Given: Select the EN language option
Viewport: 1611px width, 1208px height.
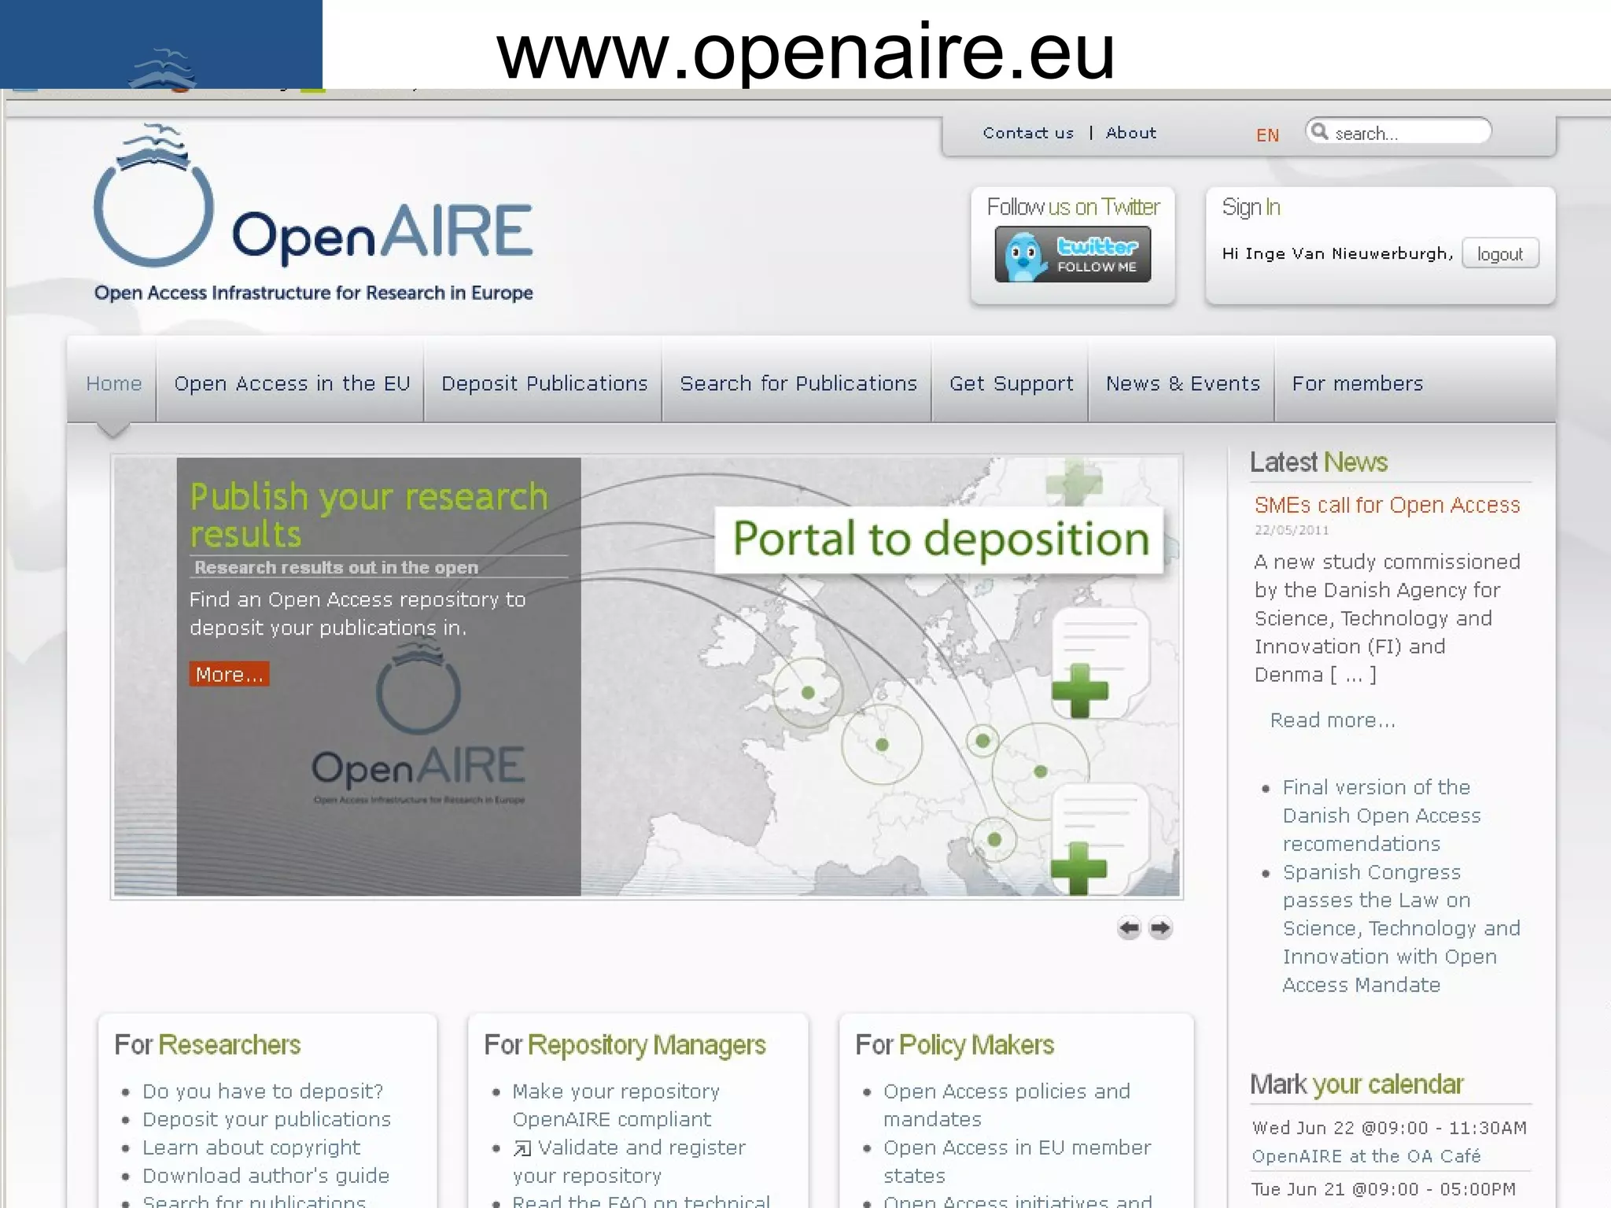Looking at the screenshot, I should [x=1267, y=135].
